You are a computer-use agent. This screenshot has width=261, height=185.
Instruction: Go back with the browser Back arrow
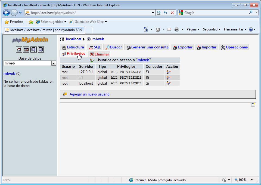click(x=6, y=13)
